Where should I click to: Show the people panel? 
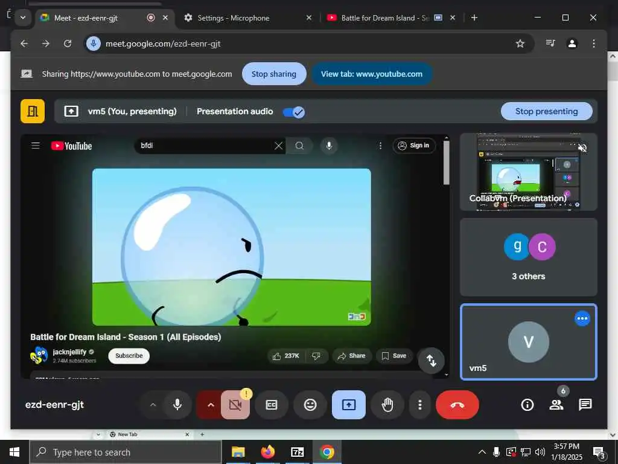[556, 404]
